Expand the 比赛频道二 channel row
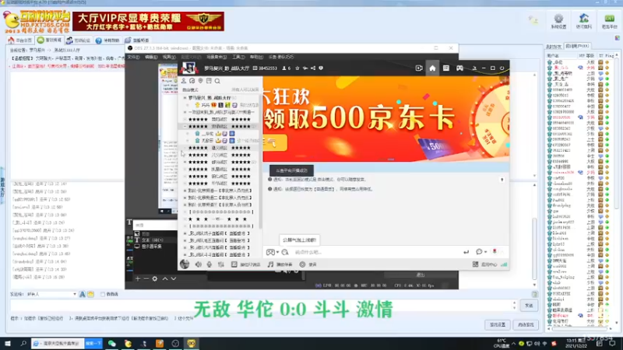The height and width of the screenshot is (350, 623). pyautogui.click(x=185, y=198)
